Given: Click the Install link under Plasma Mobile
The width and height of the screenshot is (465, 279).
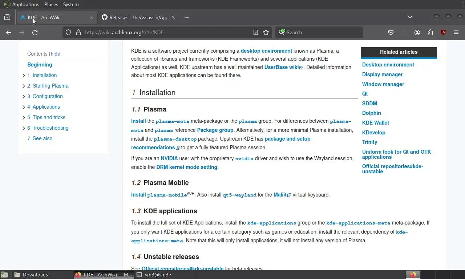Looking at the screenshot, I should coord(138,195).
